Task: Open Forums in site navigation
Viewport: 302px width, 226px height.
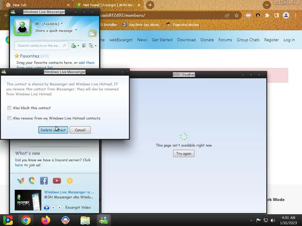Action: point(225,40)
